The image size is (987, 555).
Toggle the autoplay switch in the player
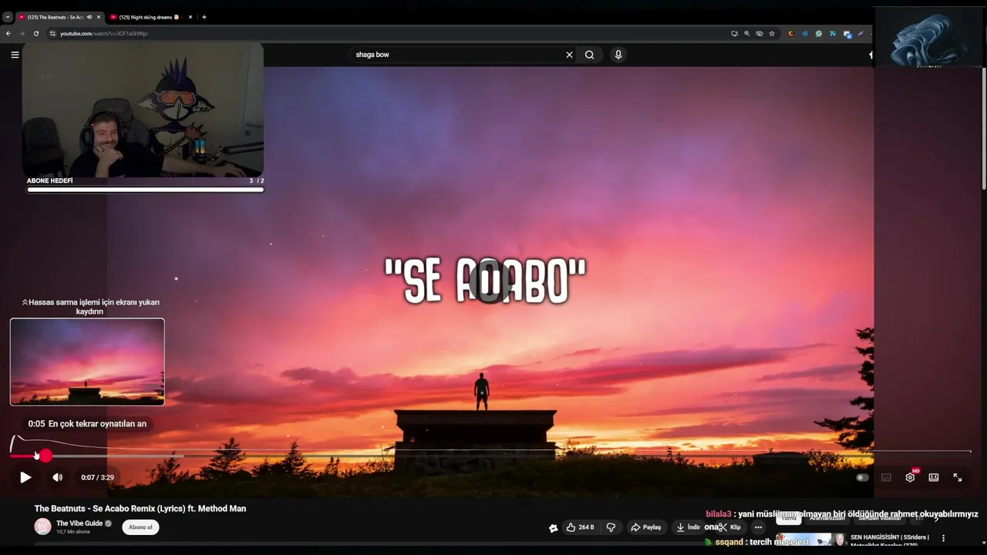point(862,477)
